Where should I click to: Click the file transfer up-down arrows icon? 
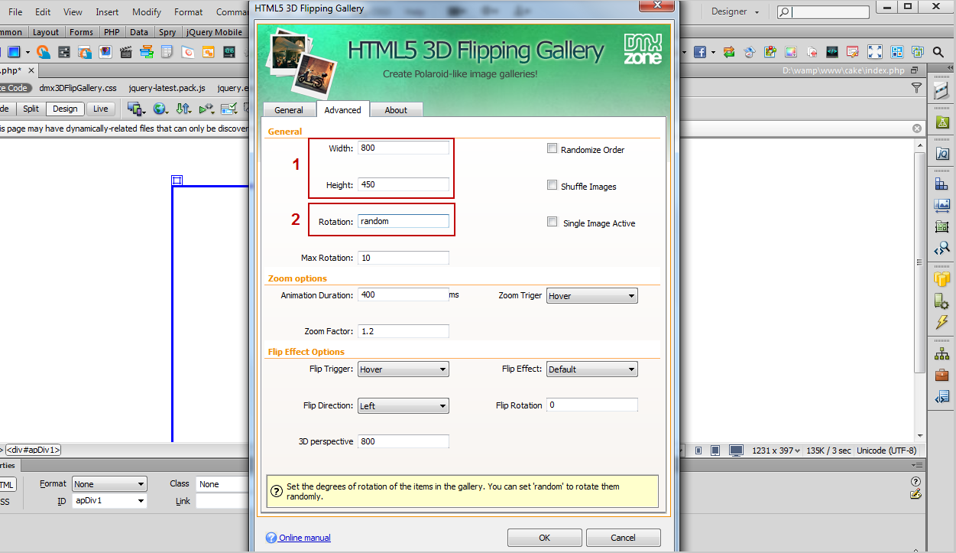tap(183, 109)
